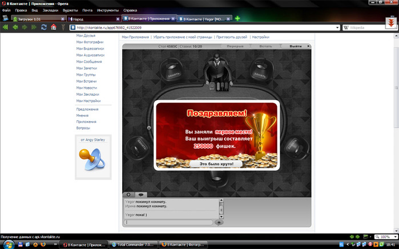This screenshot has height=249, width=399.
Task: Switch to the Народ tab
Action: pos(94,19)
